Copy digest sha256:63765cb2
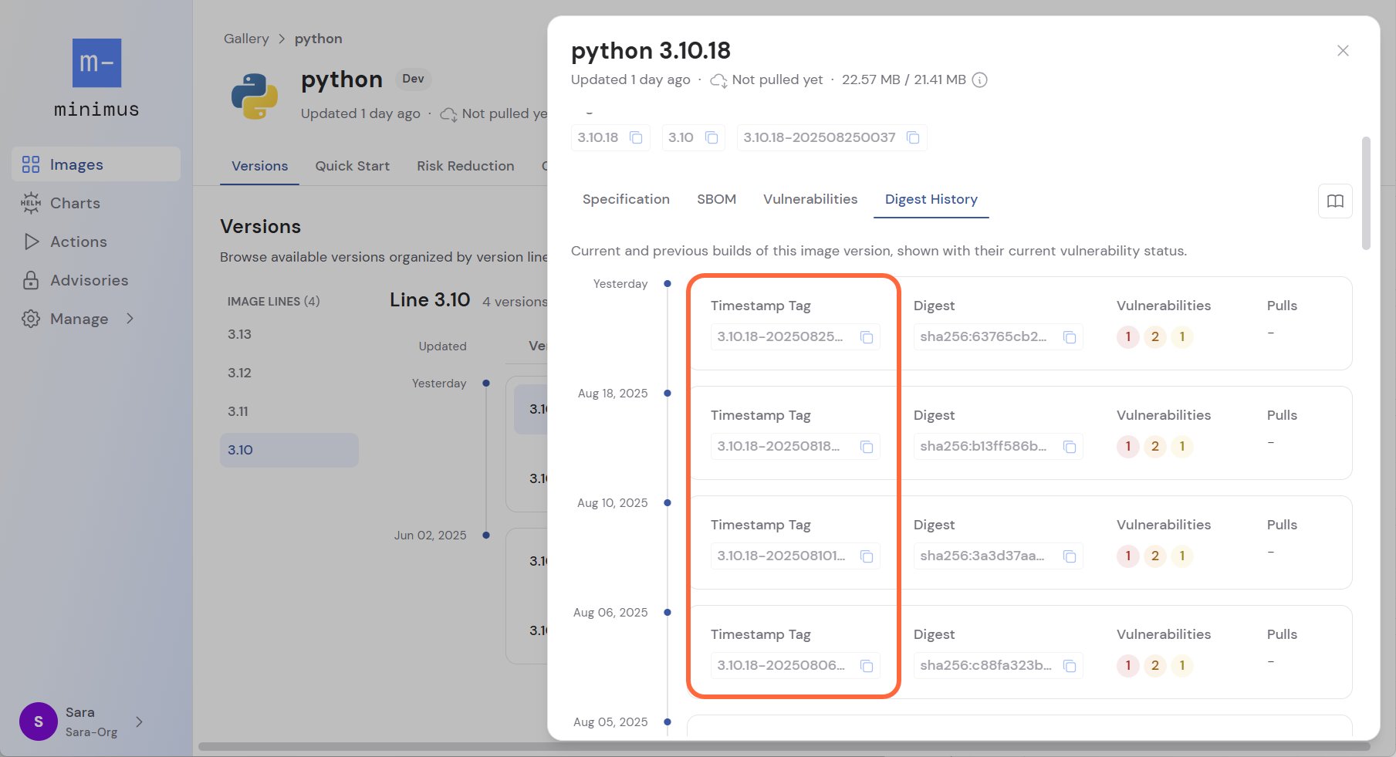Screen dimensions: 1396x757 pyautogui.click(x=1070, y=337)
